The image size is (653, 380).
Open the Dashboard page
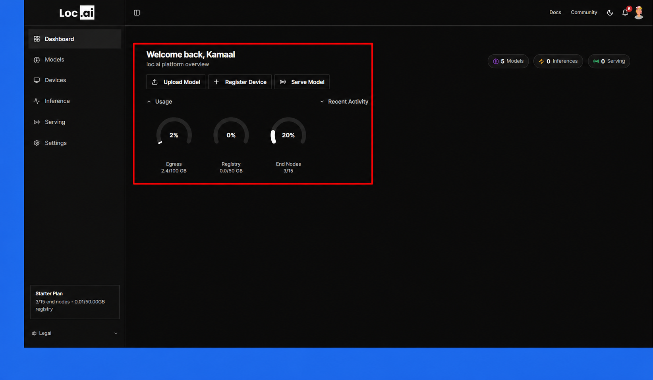click(75, 39)
